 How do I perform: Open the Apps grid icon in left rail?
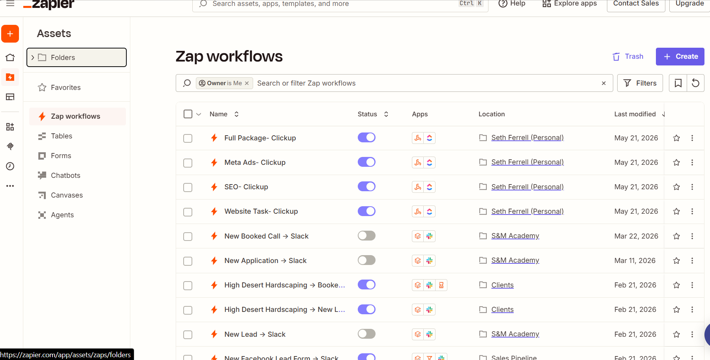[10, 127]
